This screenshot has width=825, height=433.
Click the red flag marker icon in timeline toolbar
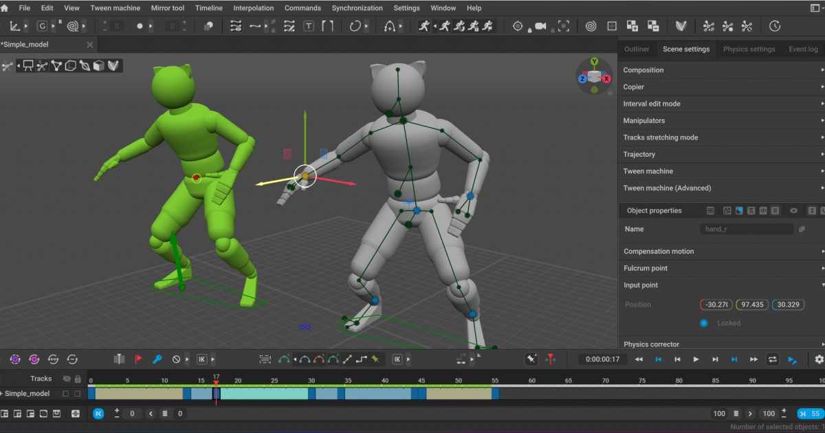(x=137, y=359)
